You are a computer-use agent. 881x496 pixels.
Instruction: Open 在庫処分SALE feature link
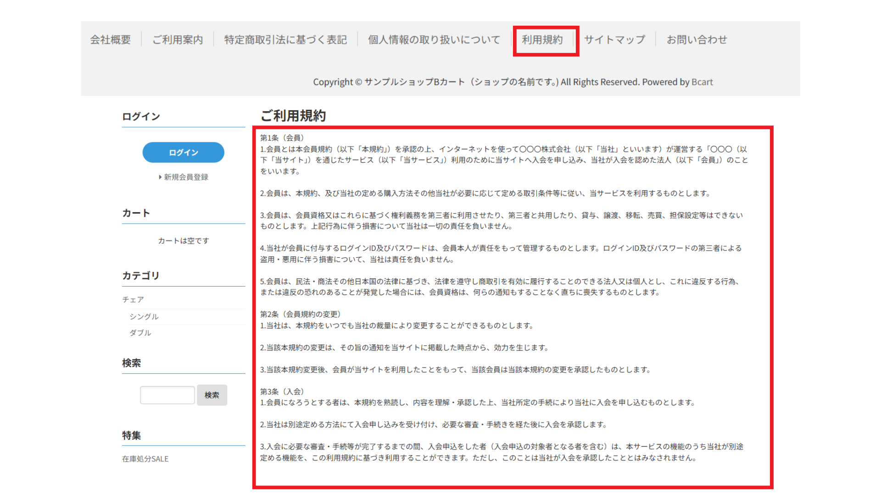click(x=145, y=459)
